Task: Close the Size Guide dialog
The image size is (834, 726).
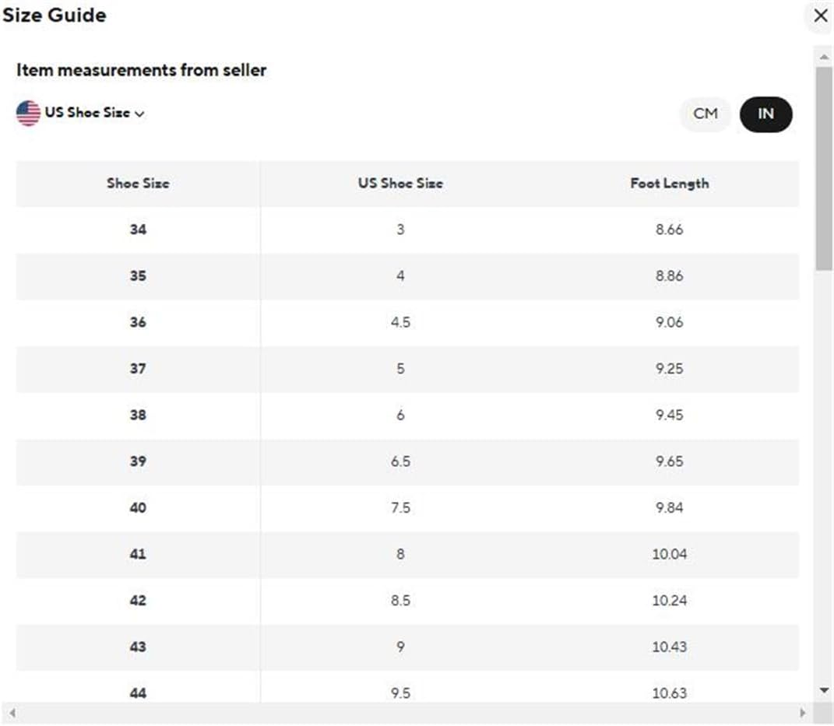Action: [x=821, y=16]
